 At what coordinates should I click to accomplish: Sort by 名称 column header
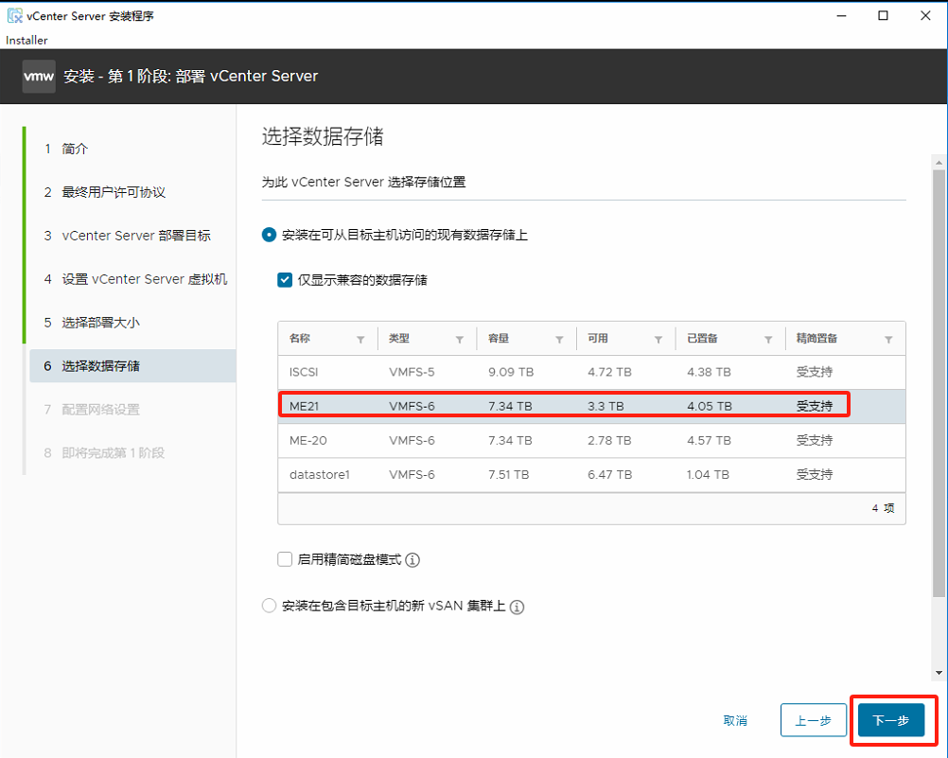(300, 338)
